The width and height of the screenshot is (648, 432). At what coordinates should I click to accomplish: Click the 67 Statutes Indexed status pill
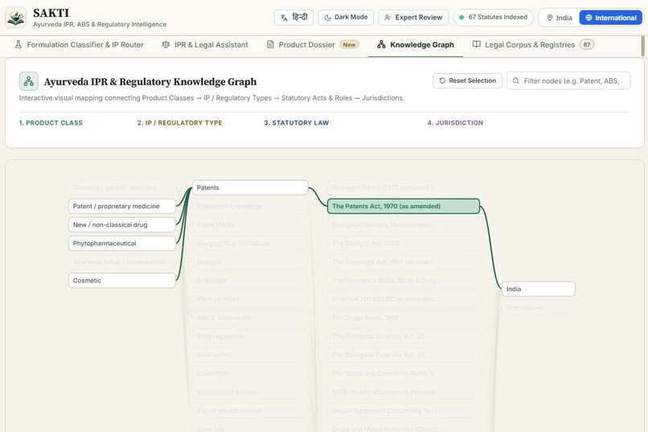[x=493, y=18]
